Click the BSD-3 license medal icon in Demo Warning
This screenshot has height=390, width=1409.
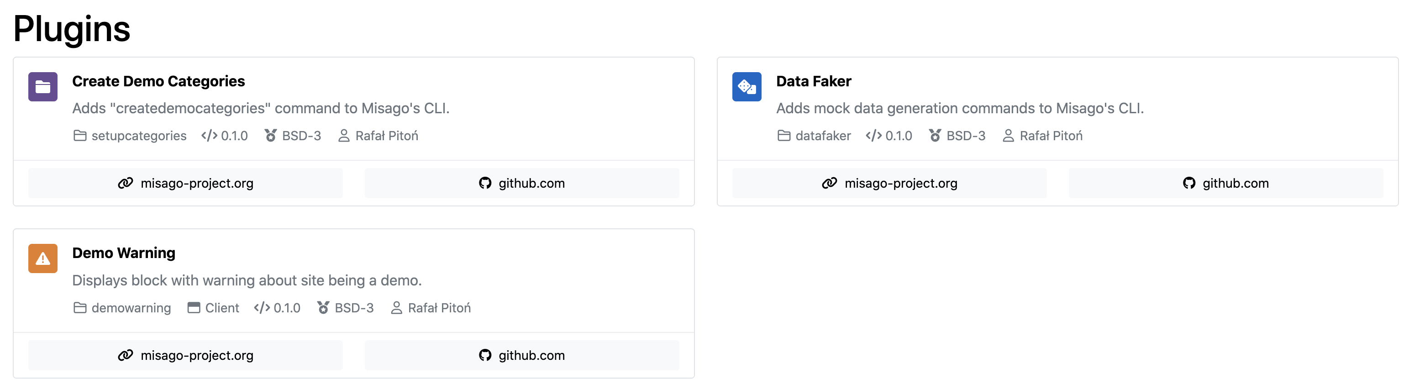tap(323, 308)
